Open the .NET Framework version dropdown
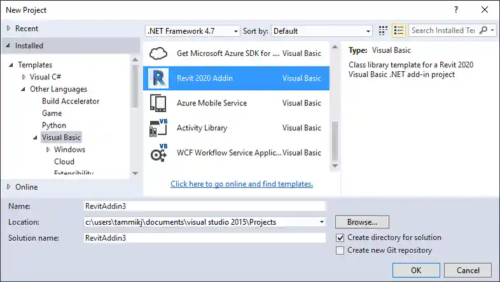The height and width of the screenshot is (282, 500). coord(193,30)
